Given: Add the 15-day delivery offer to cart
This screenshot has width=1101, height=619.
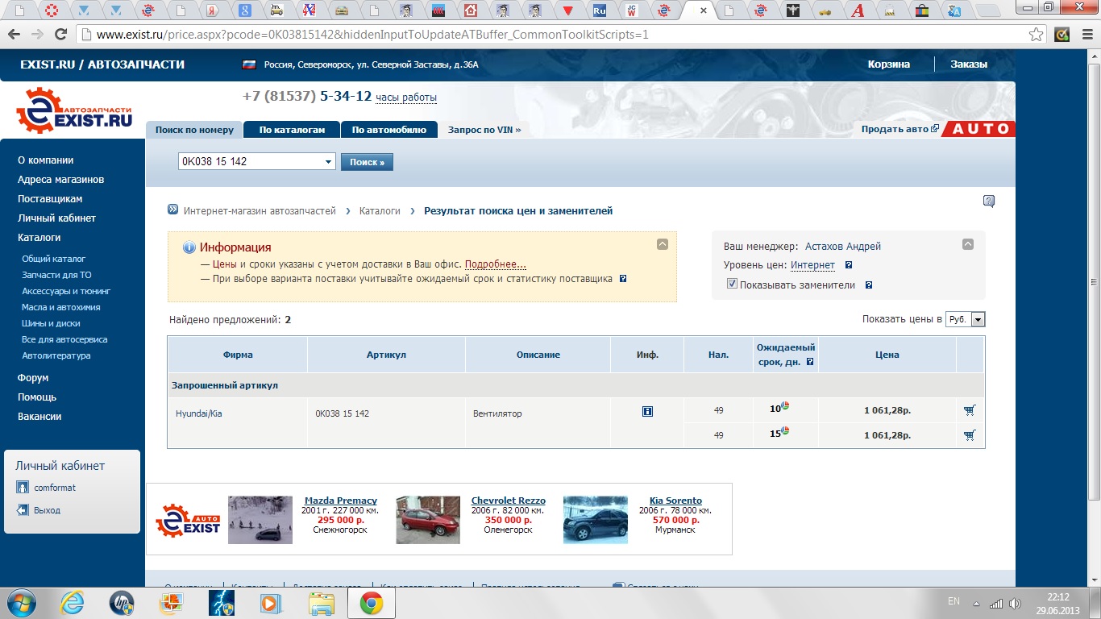Looking at the screenshot, I should pyautogui.click(x=969, y=435).
